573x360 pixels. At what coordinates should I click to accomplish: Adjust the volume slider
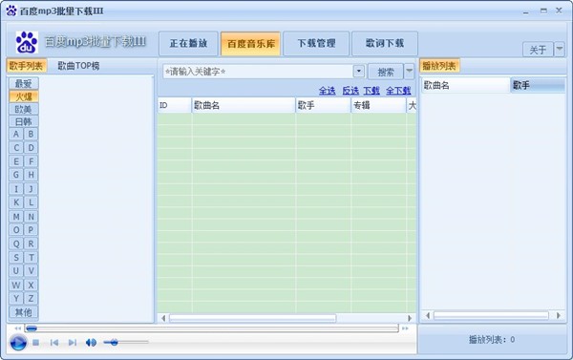tap(126, 343)
